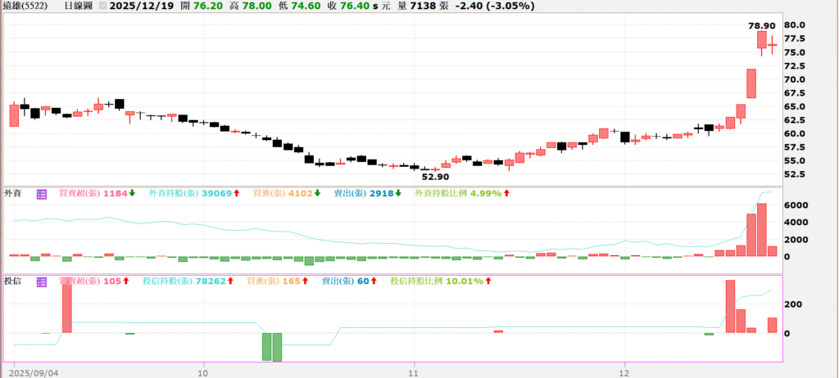This screenshot has width=839, height=378.
Task: Click the 外資 panel settings list icon
Action: (x=42, y=194)
